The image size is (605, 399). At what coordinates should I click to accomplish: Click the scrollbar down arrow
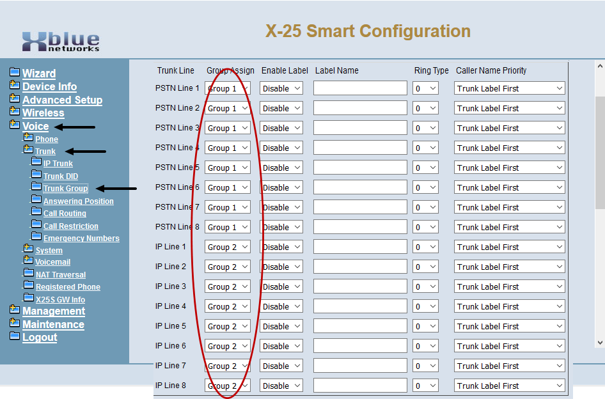(x=600, y=342)
